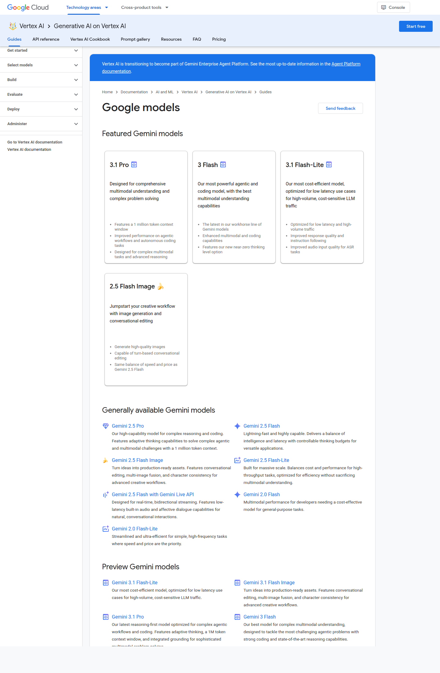Follow the Agent Platform documentation link

click(x=346, y=64)
